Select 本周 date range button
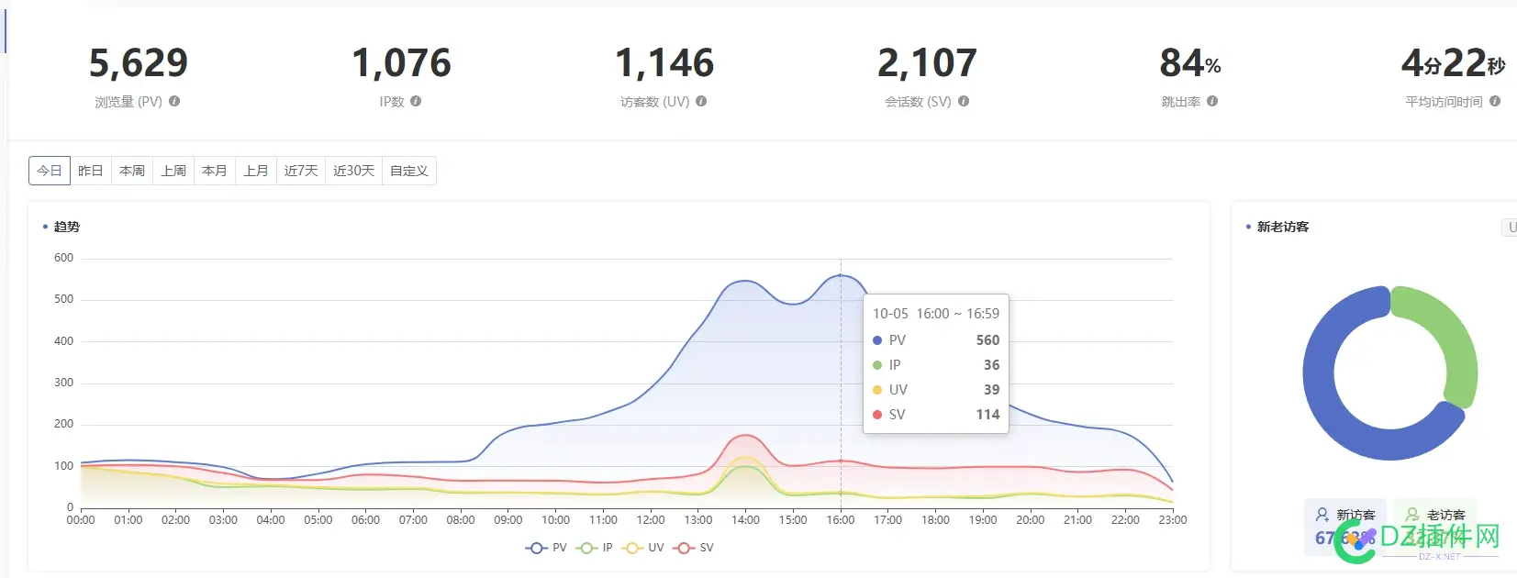 pyautogui.click(x=132, y=171)
